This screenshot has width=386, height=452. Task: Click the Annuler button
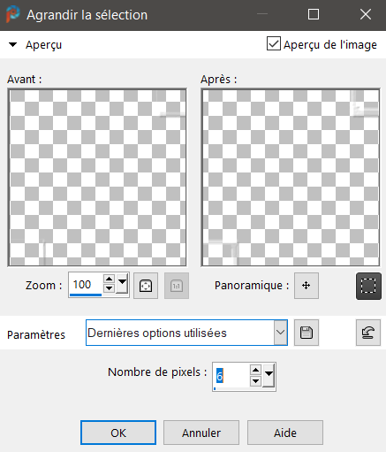201,433
